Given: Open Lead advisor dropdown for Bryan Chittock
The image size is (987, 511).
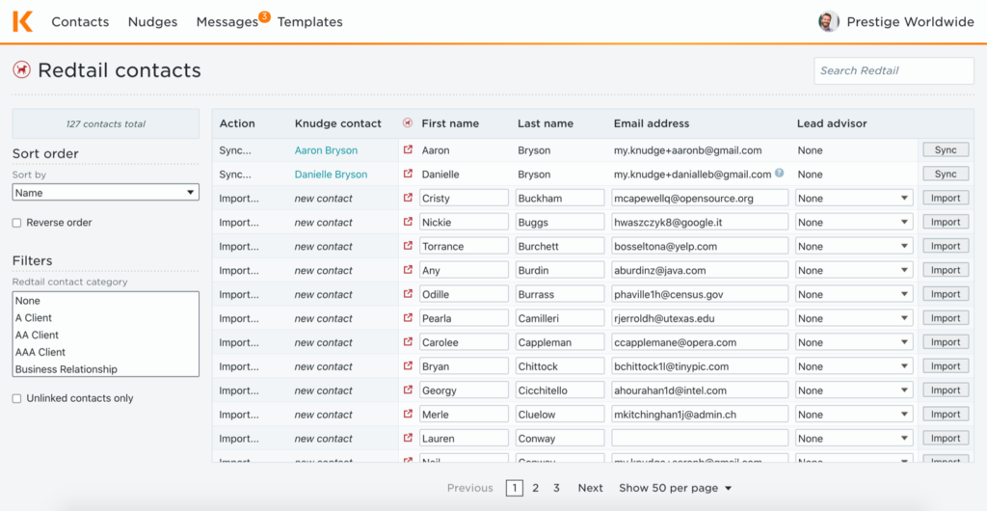Looking at the screenshot, I should click(854, 366).
